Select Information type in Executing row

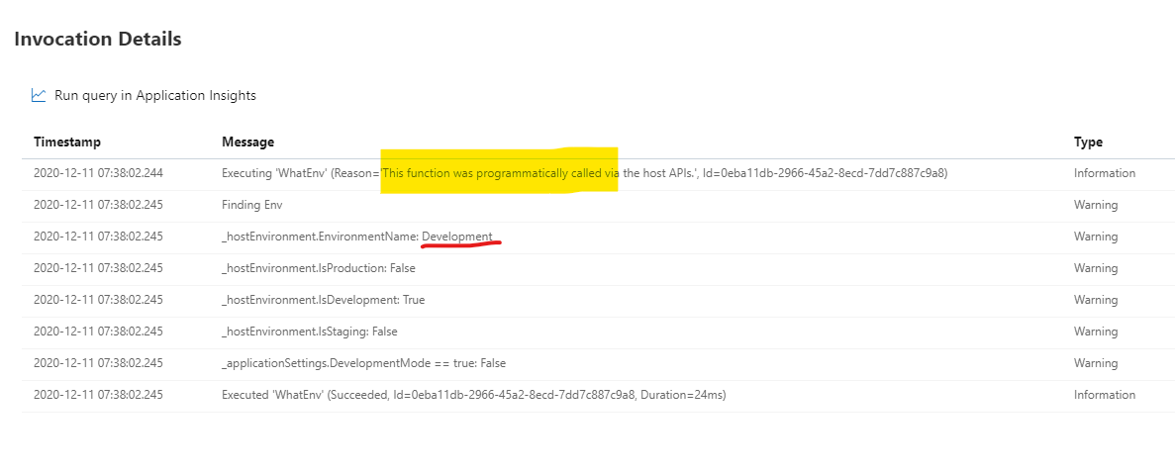pyautogui.click(x=1105, y=173)
